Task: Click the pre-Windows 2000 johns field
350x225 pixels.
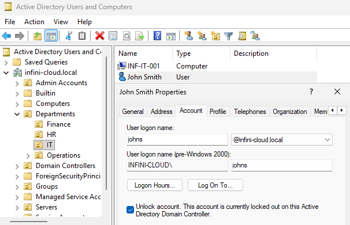Action: (282, 165)
